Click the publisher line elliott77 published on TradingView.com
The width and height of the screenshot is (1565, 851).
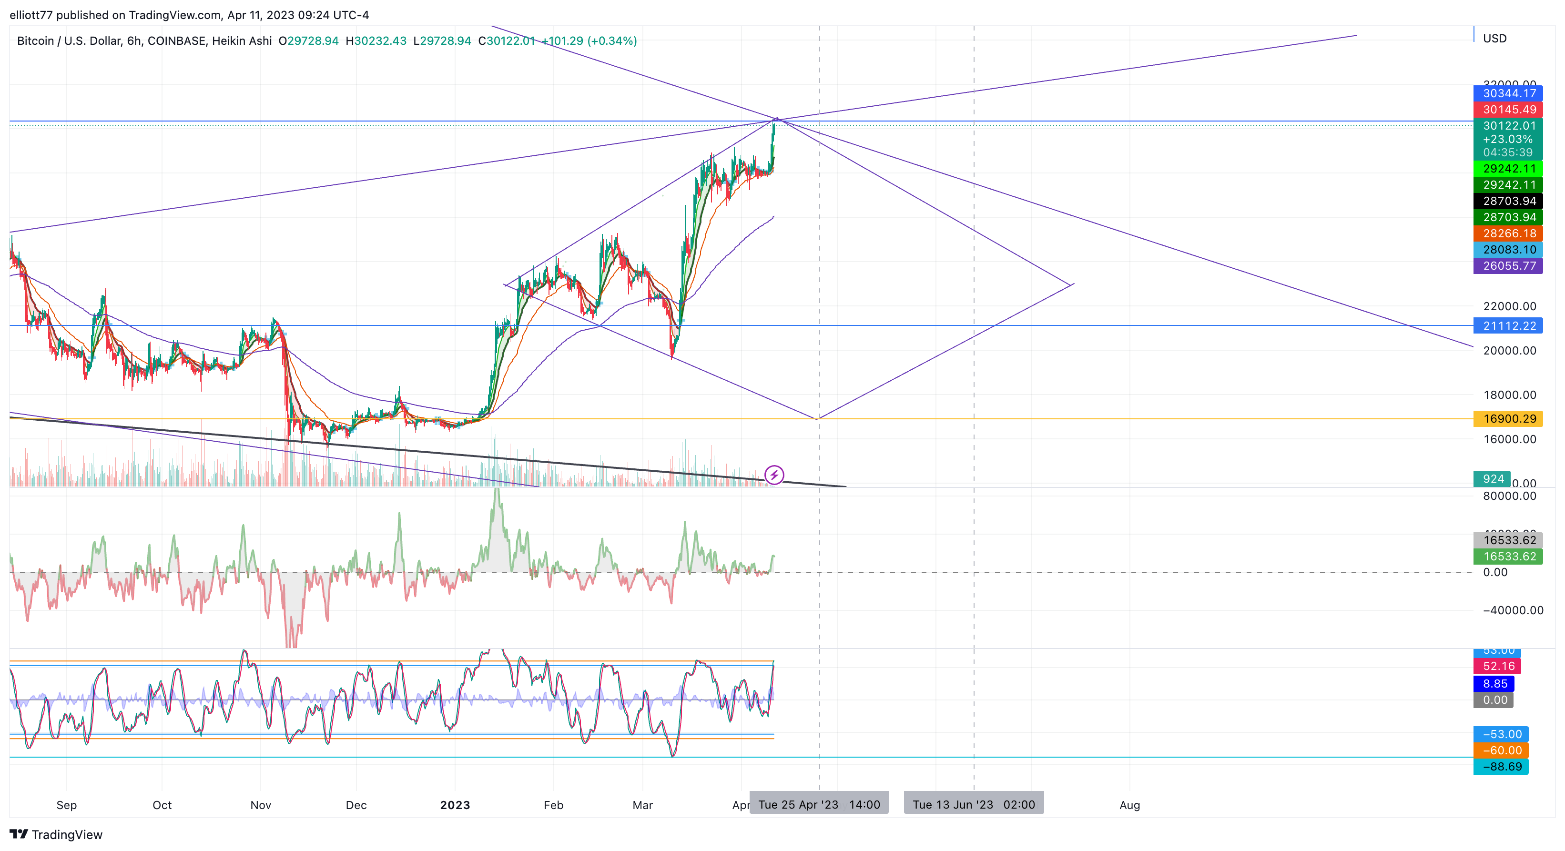tap(189, 15)
